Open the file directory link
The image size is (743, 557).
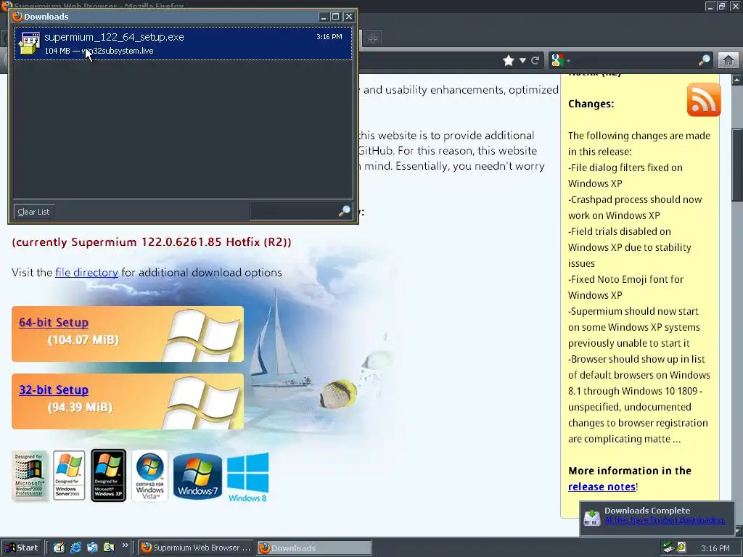87,273
